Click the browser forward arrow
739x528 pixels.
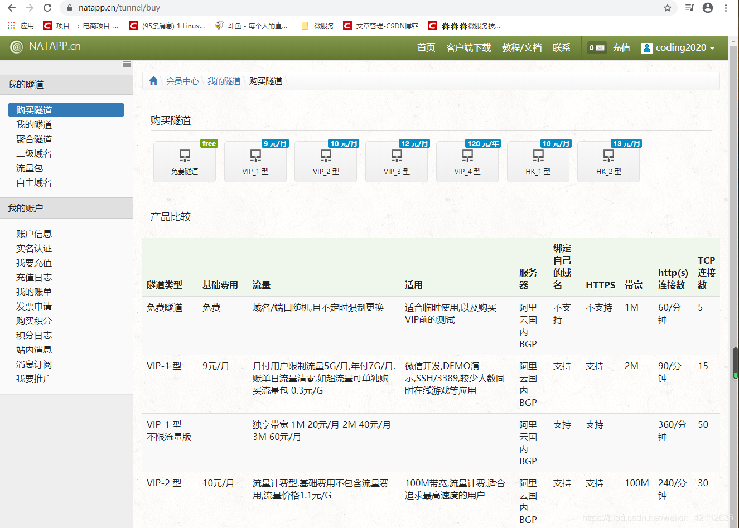tap(30, 8)
